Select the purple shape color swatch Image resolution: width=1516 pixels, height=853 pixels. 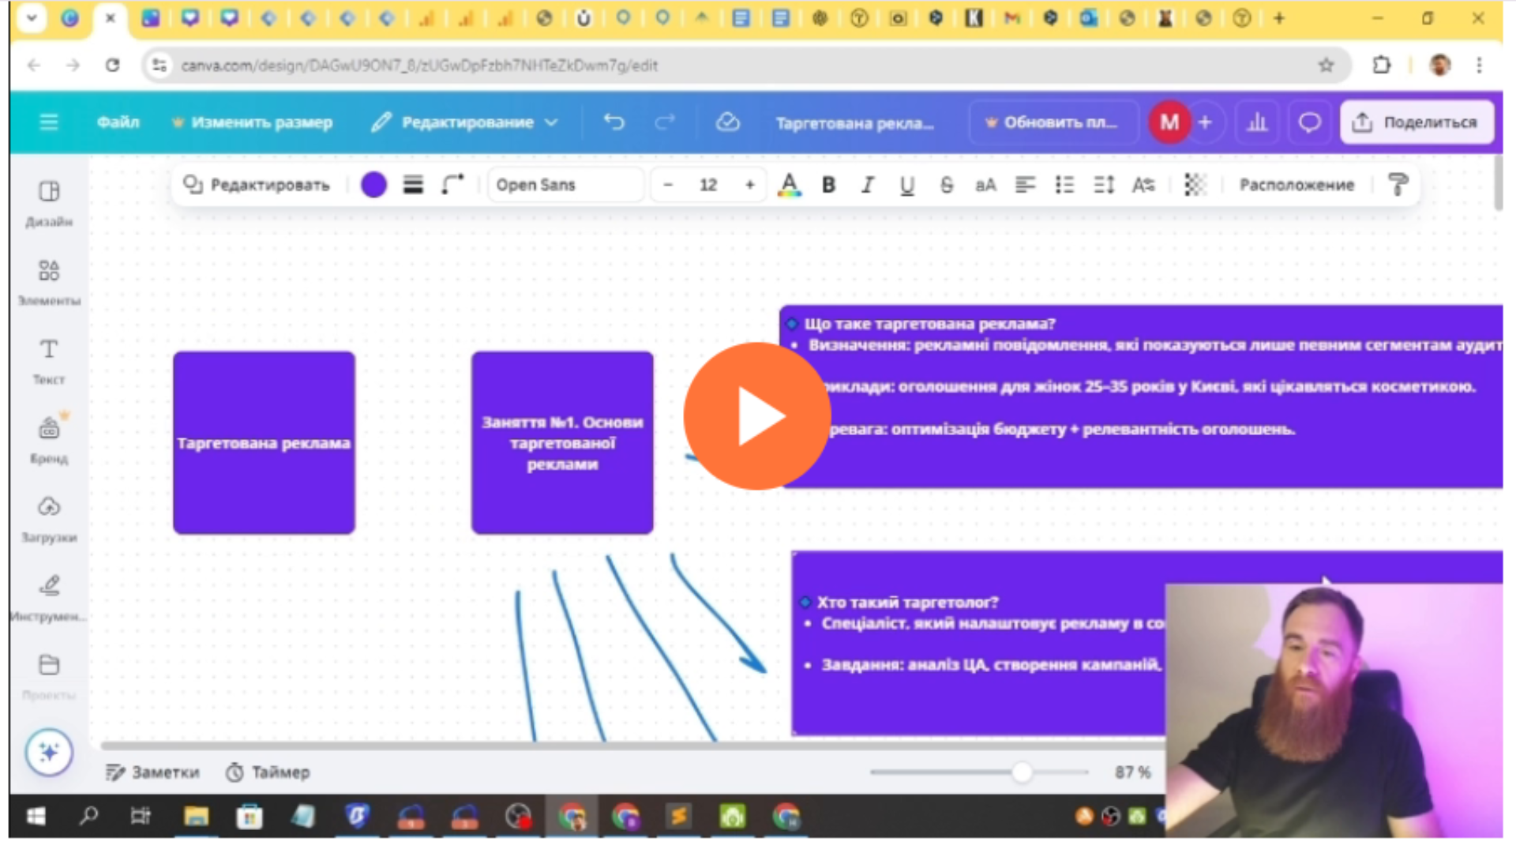click(x=373, y=185)
